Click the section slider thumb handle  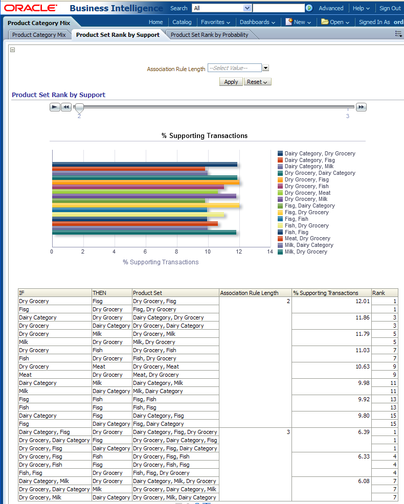pos(79,107)
